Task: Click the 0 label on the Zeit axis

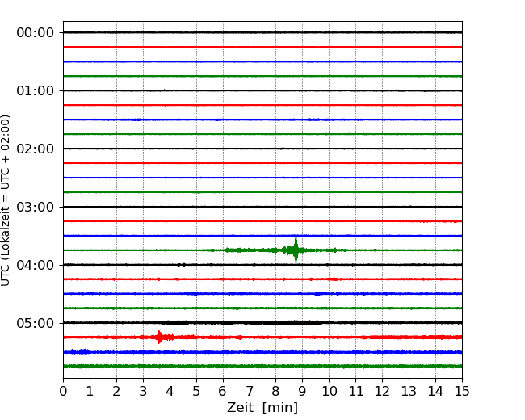Action: point(63,391)
